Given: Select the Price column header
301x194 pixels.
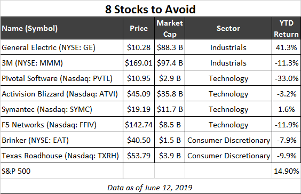Looking at the screenshot, I should click(x=139, y=28).
